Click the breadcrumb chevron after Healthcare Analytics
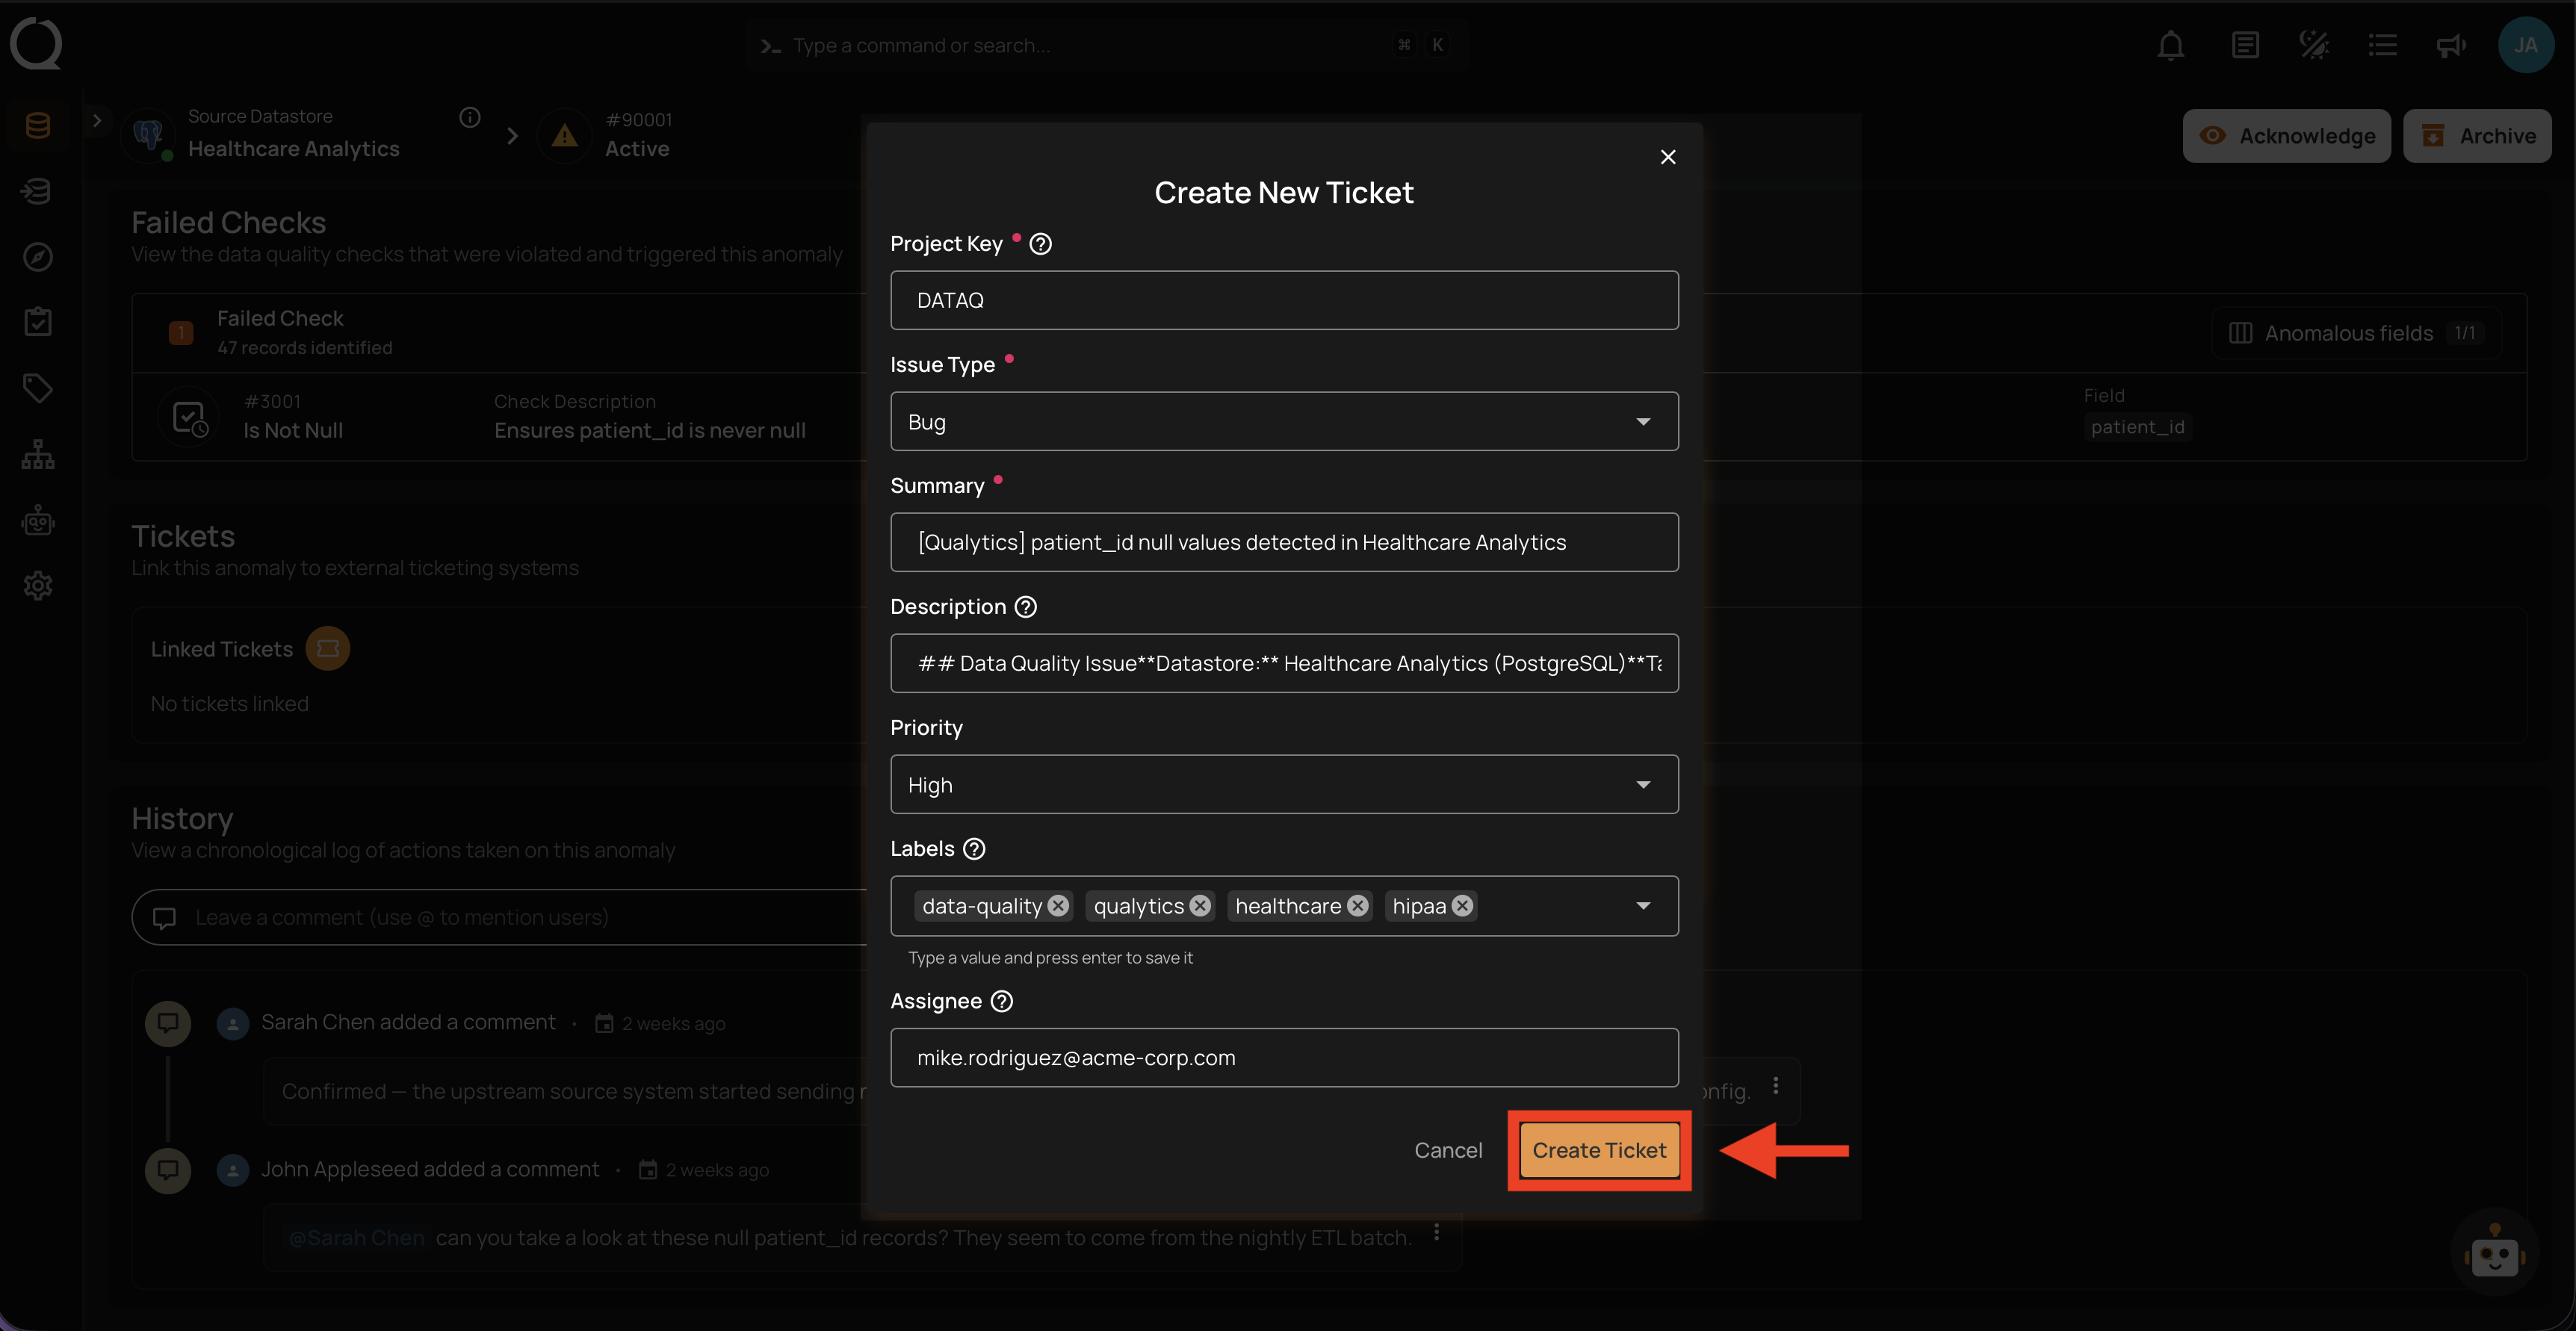Image resolution: width=2576 pixels, height=1331 pixels. 513,136
